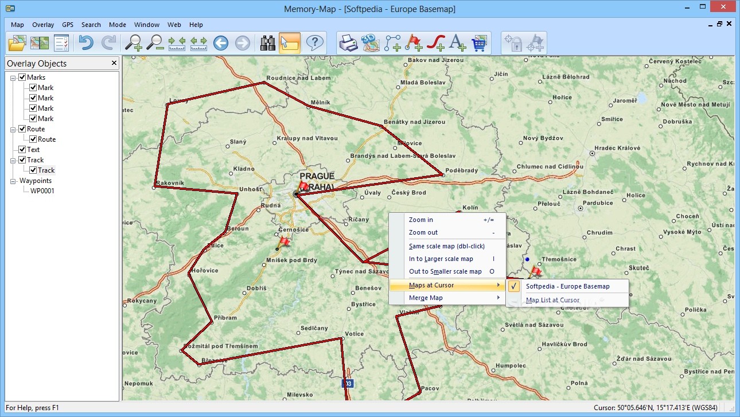Select waypoint WP0001 in tree
Image resolution: width=740 pixels, height=417 pixels.
click(42, 191)
